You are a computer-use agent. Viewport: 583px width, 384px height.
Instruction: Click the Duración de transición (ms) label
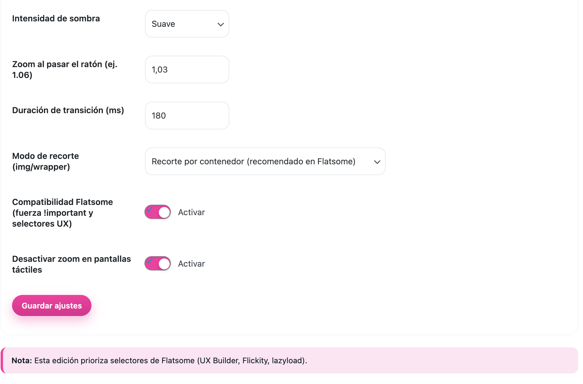[68, 110]
